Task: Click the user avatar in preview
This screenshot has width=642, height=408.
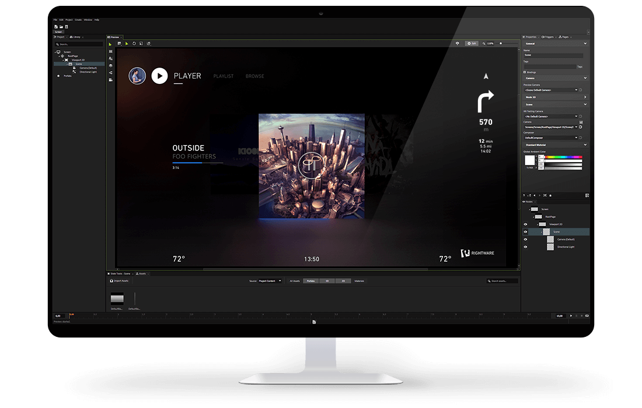Action: click(137, 76)
